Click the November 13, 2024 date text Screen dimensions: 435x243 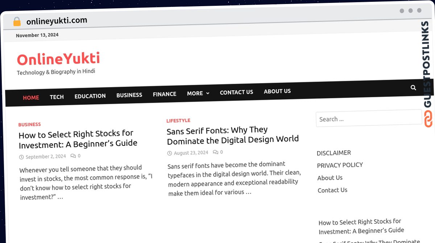37,35
